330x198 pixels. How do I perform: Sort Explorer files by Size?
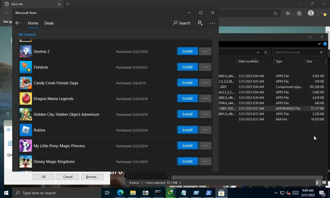tap(316, 61)
